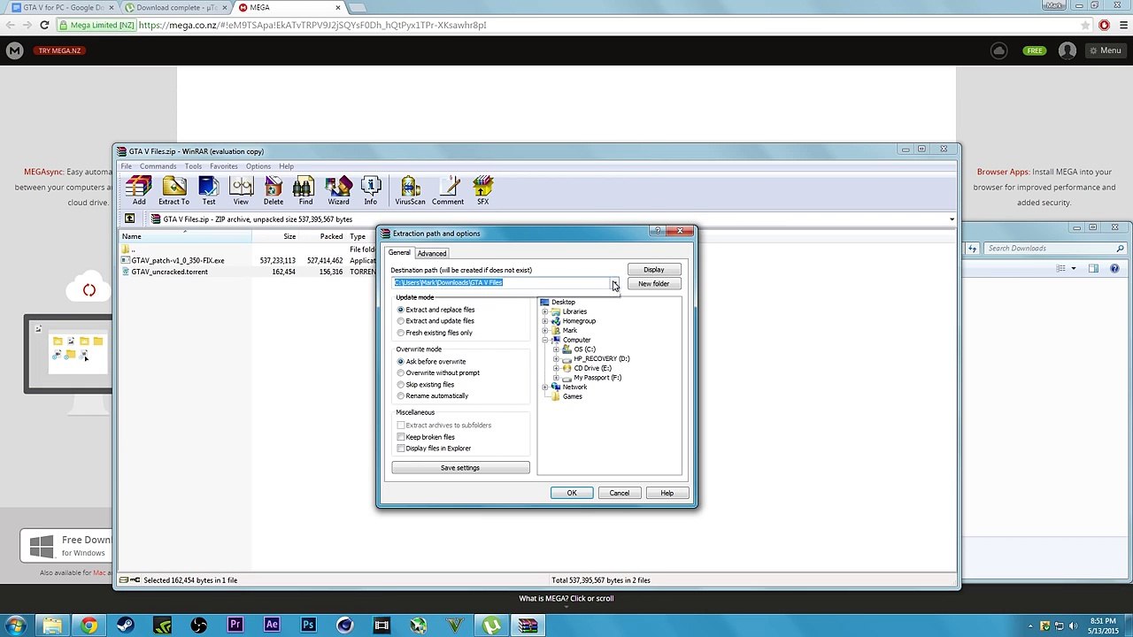The width and height of the screenshot is (1133, 637).
Task: Expand the My Passport (F:) drive node
Action: (556, 378)
